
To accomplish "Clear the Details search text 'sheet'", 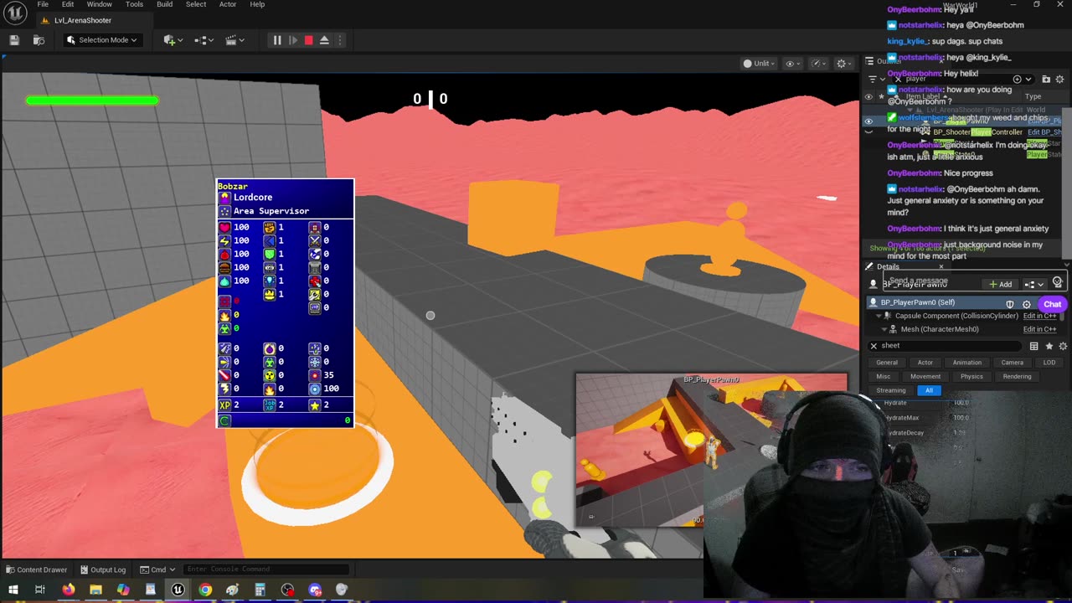I will click(x=874, y=346).
